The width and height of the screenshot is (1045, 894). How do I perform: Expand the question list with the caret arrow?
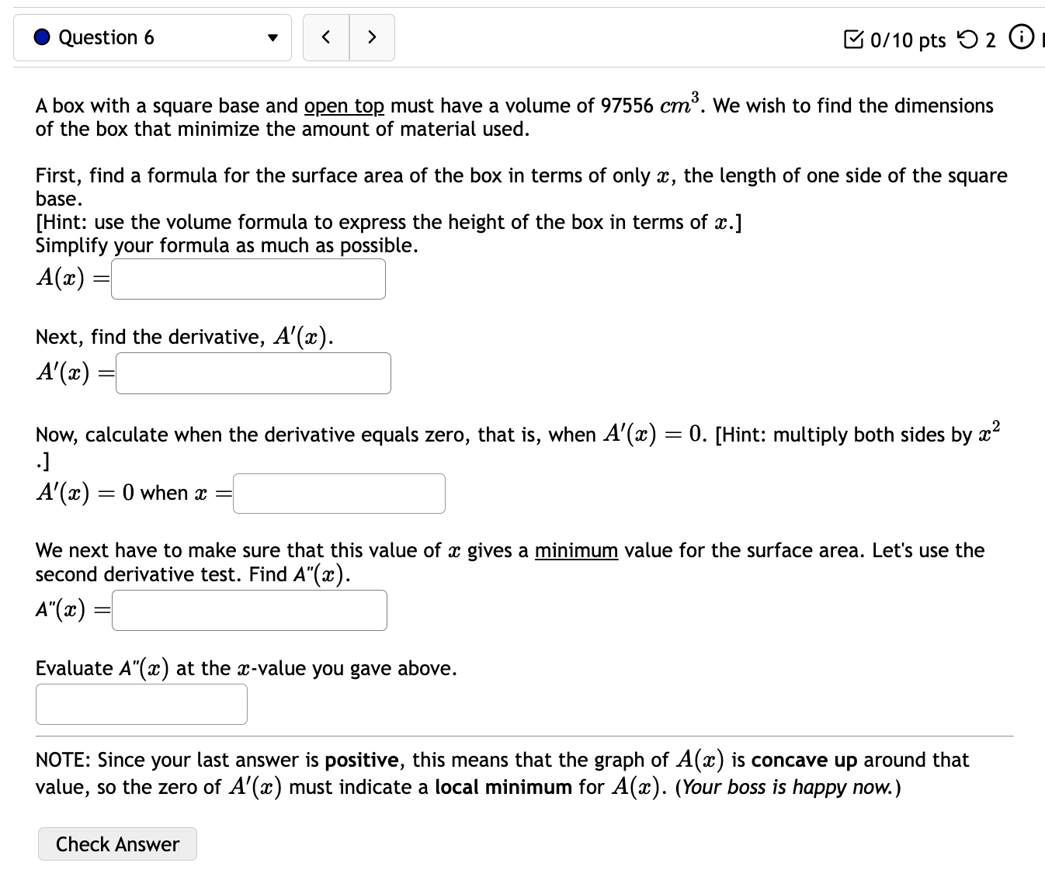[273, 37]
